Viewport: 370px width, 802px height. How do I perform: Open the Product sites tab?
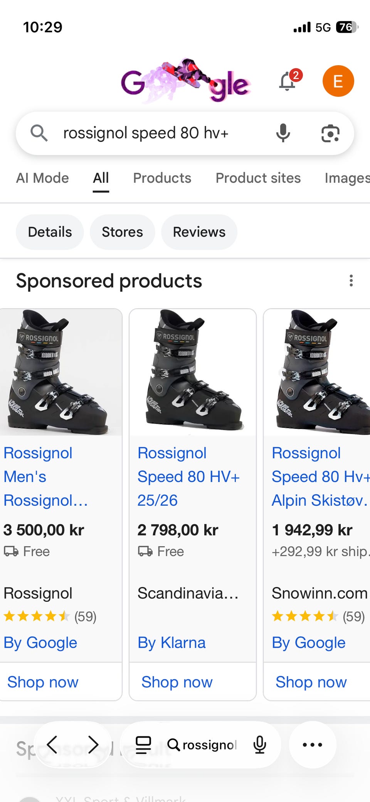(x=258, y=178)
